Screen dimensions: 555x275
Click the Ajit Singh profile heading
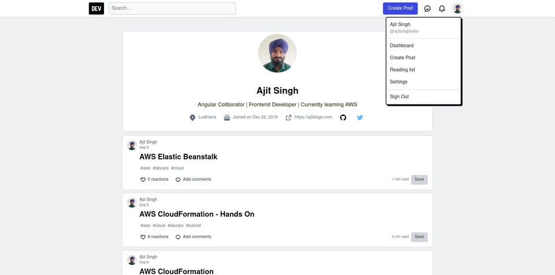[x=277, y=91]
